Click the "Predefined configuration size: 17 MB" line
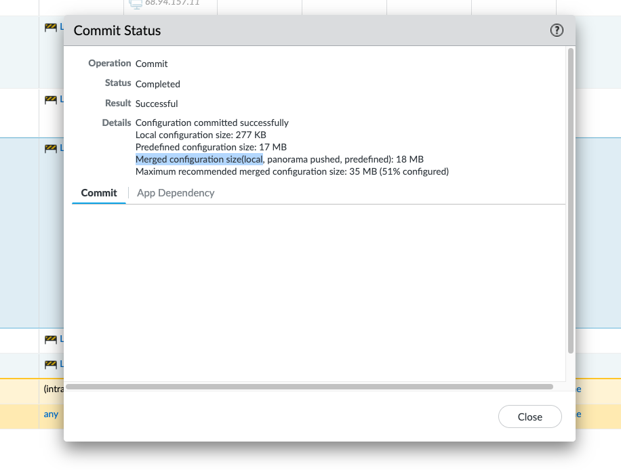Viewport: 621px width, 470px height. coord(211,147)
